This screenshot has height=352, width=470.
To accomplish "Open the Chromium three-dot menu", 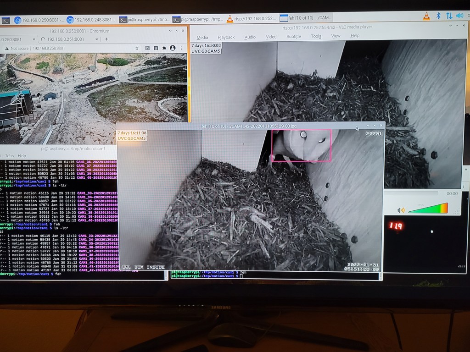I will [182, 48].
